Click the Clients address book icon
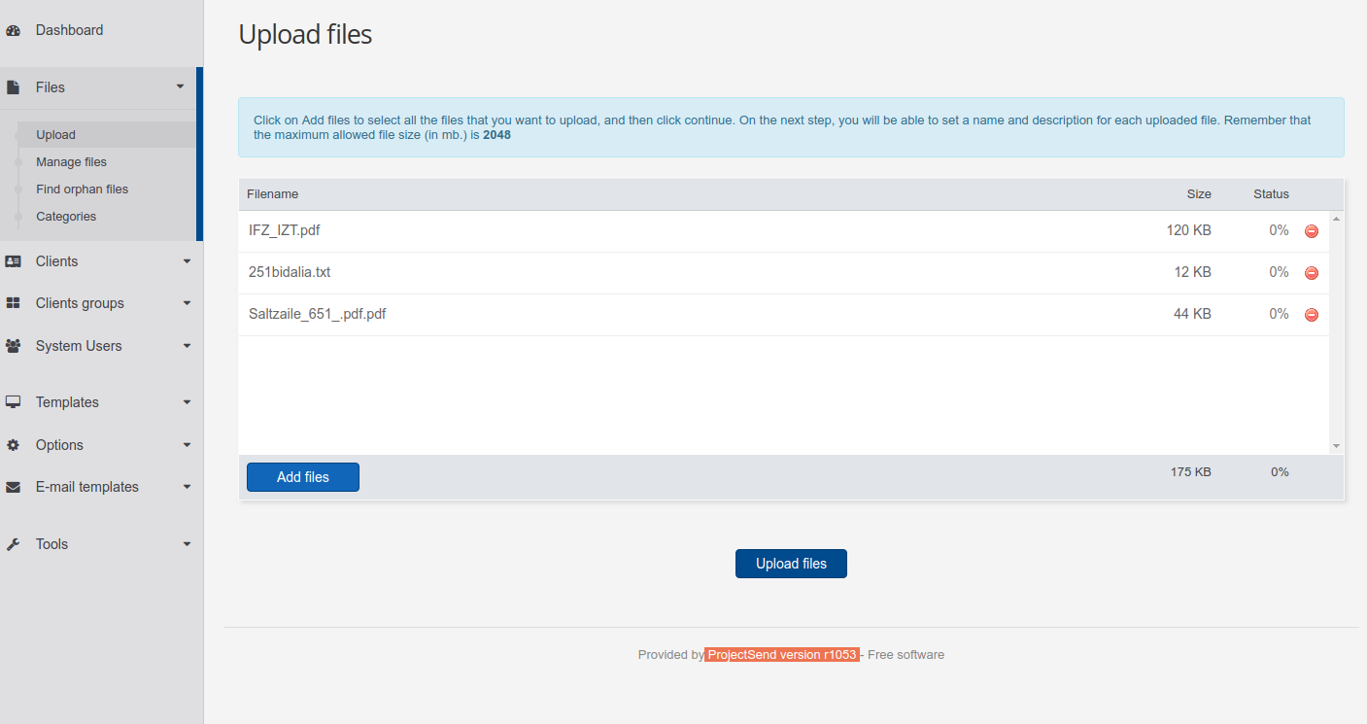The height and width of the screenshot is (724, 1367). (14, 260)
